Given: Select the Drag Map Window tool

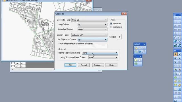Looking at the screenshot, I should [x=179, y=81].
